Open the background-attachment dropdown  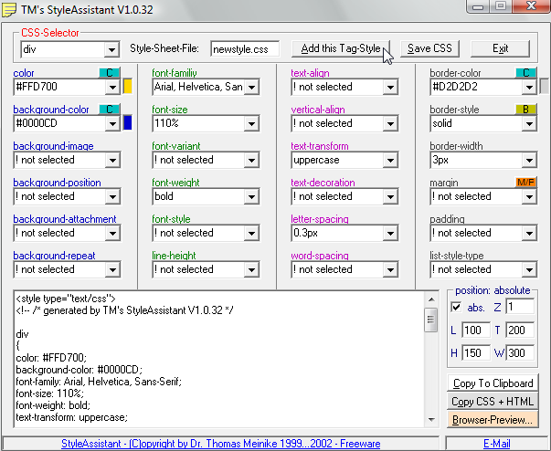tap(112, 233)
